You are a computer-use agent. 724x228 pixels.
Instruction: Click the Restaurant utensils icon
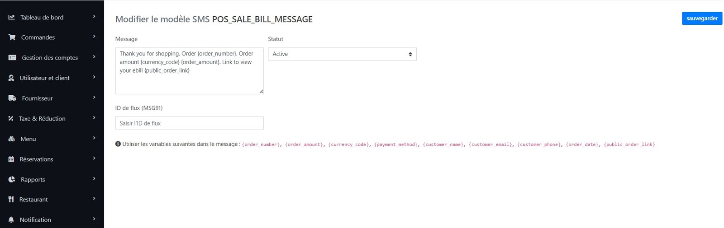(11, 200)
